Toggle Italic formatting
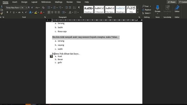The width and height of the screenshot is (187, 105). (x=11, y=12)
